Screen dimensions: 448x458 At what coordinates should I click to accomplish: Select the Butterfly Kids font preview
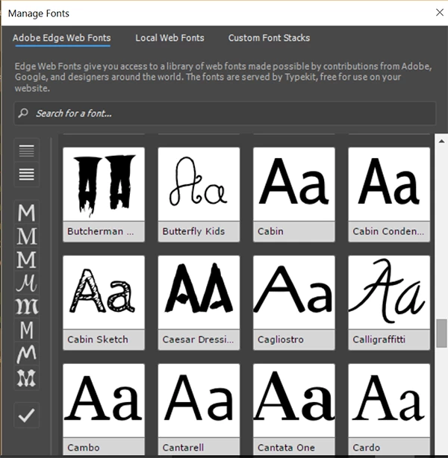point(199,184)
